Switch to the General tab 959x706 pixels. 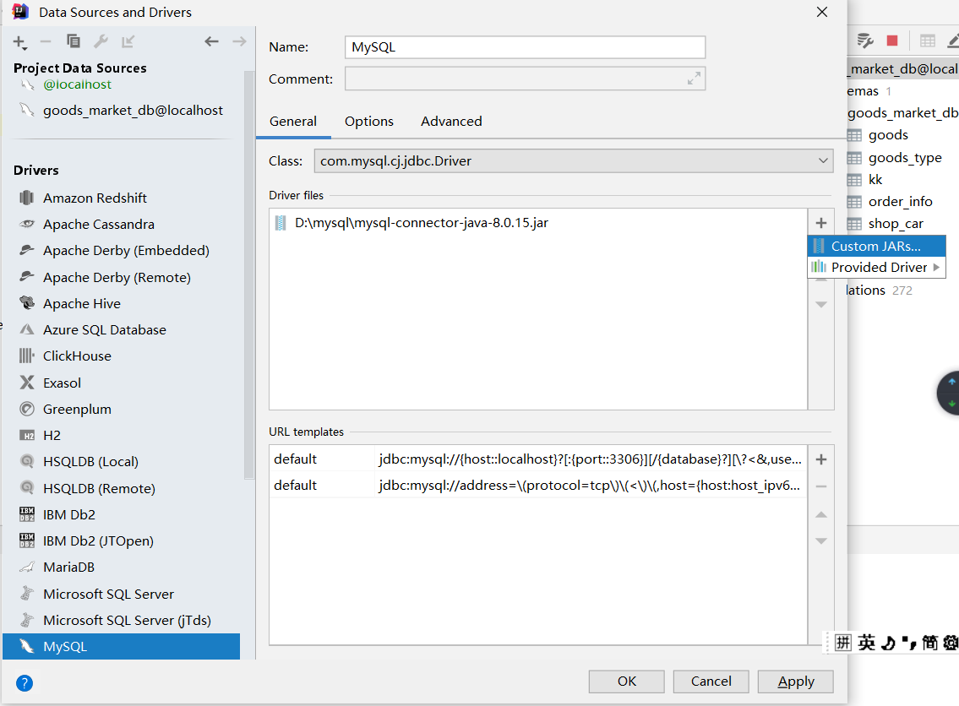[293, 121]
